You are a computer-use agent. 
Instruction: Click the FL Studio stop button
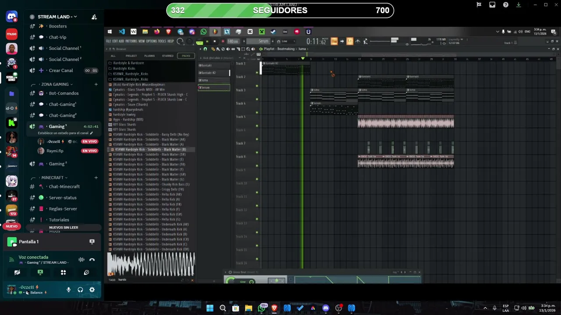214,41
